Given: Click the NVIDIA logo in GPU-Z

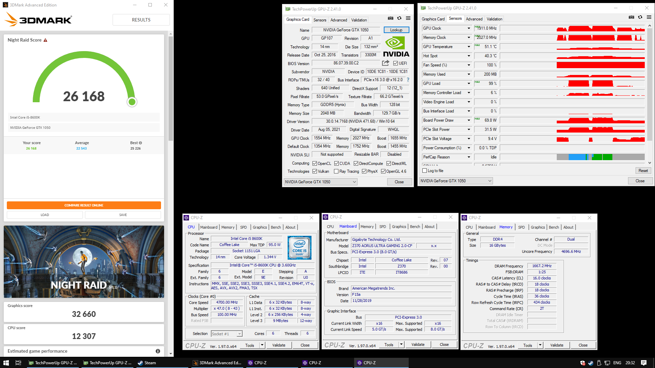Looking at the screenshot, I should 396,47.
